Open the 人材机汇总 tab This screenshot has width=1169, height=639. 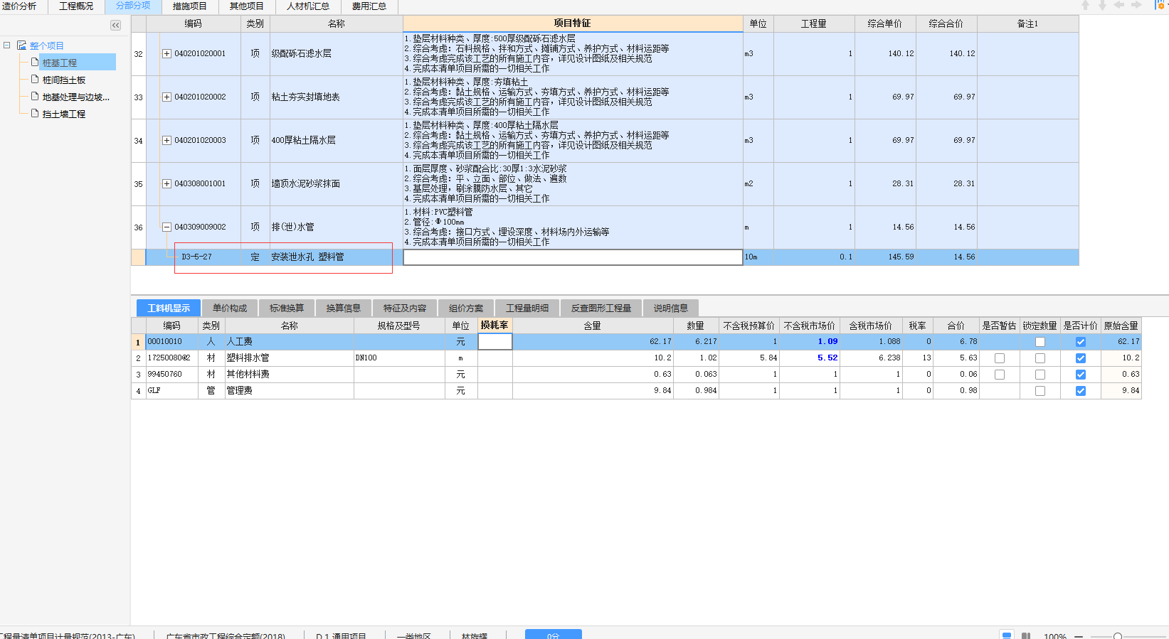[x=308, y=6]
